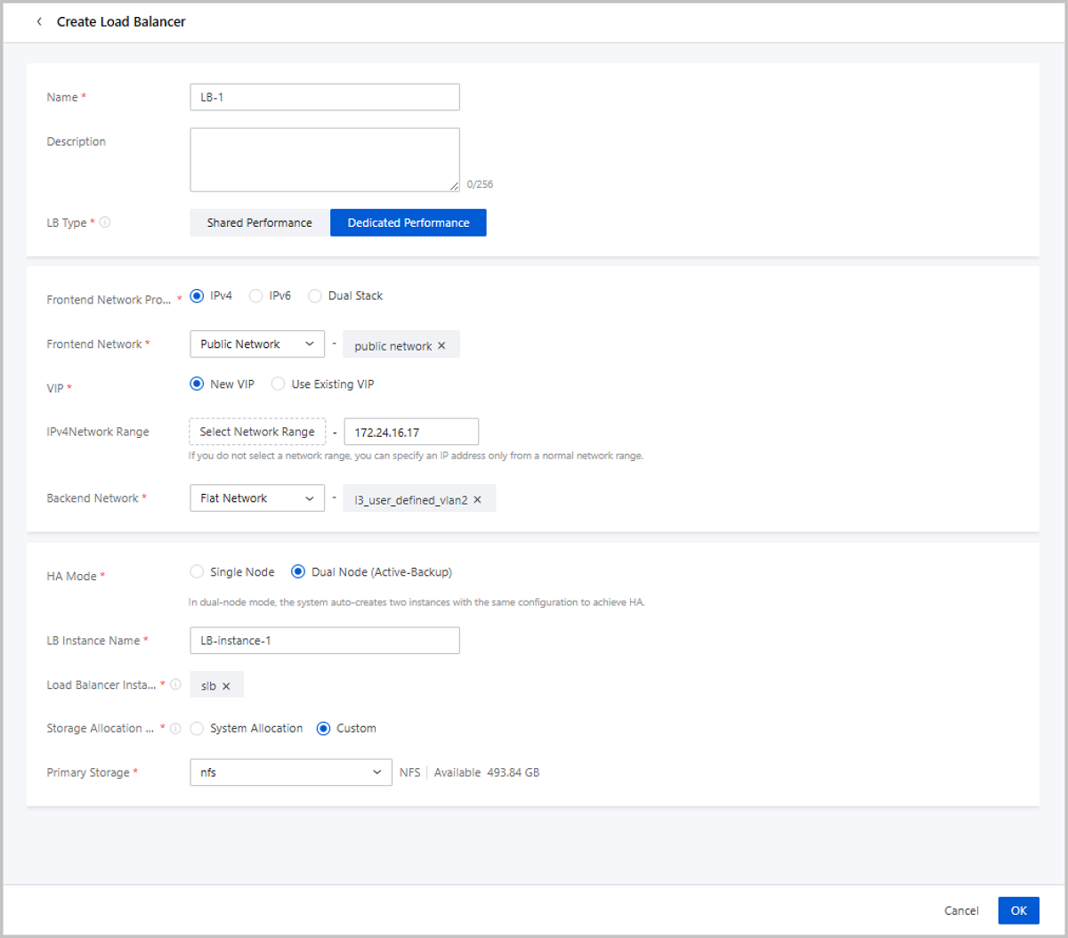
Task: Click OK to create load balancer
Action: 1018,910
